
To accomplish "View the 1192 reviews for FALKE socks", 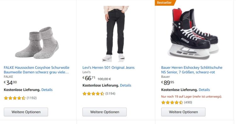I will point(31,98).
